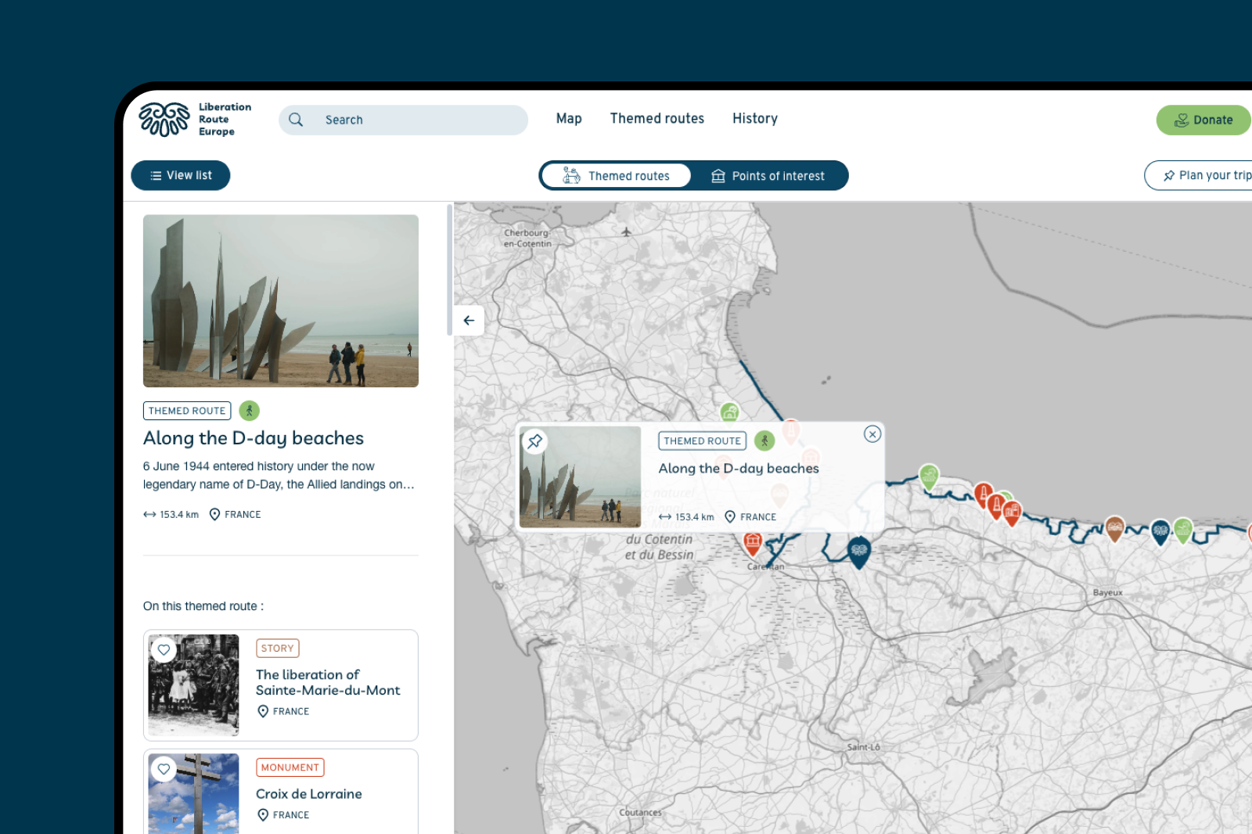The image size is (1252, 834).
Task: Click the Liberation Route Europe logo
Action: pyautogui.click(x=195, y=120)
